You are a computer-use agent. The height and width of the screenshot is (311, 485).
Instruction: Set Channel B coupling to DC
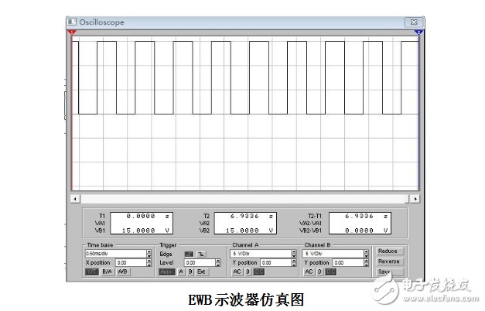[331, 272]
